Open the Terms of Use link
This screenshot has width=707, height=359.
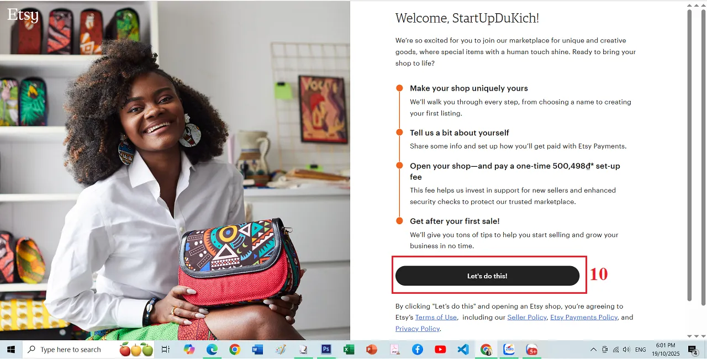(x=436, y=317)
